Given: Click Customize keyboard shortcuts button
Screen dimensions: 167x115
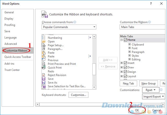Looking at the screenshot, I should coord(79,95).
